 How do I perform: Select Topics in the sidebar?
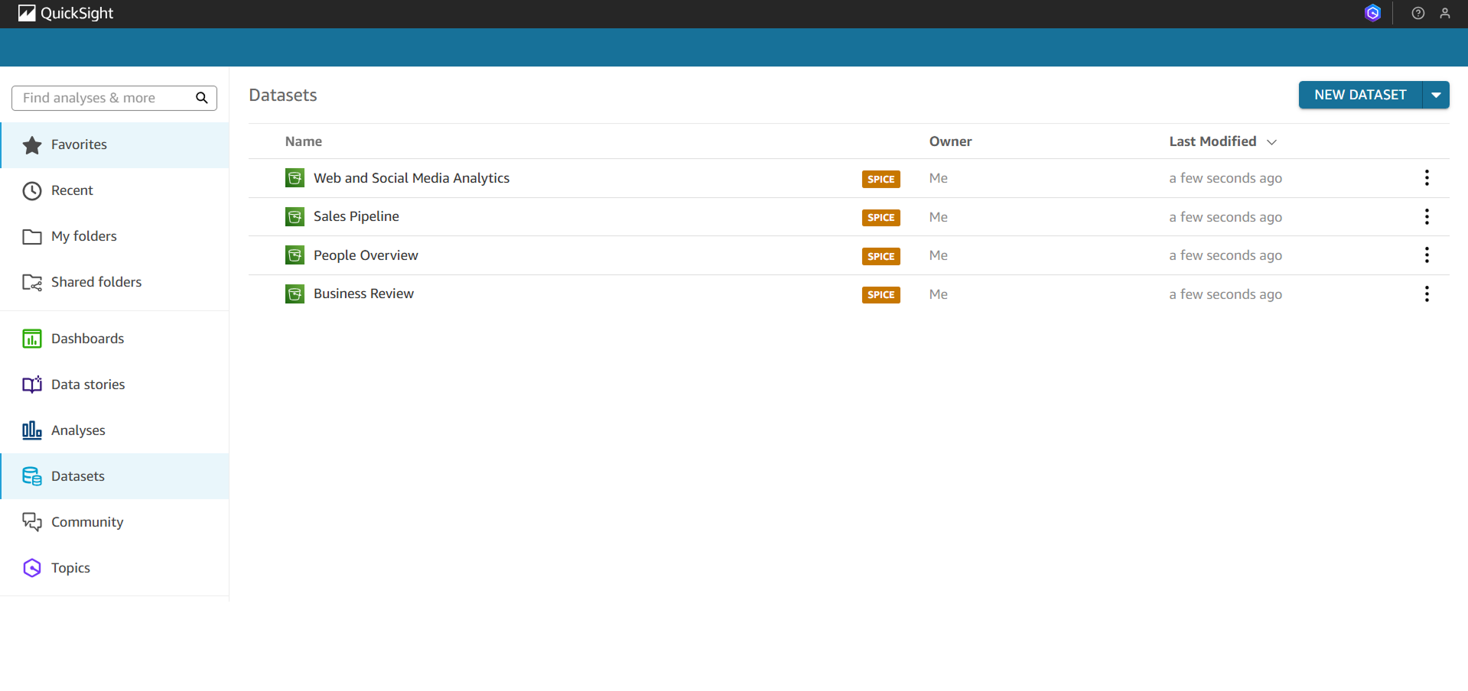point(70,568)
